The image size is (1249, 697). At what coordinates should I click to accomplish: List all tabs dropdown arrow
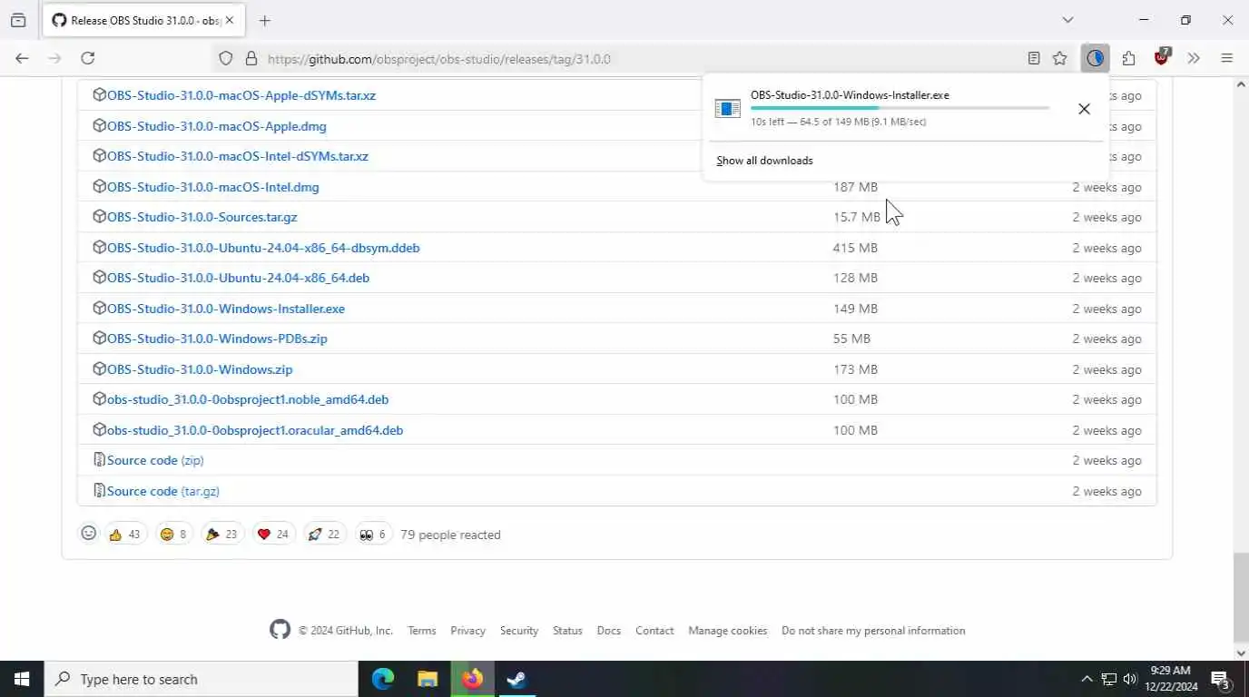coord(1067,20)
